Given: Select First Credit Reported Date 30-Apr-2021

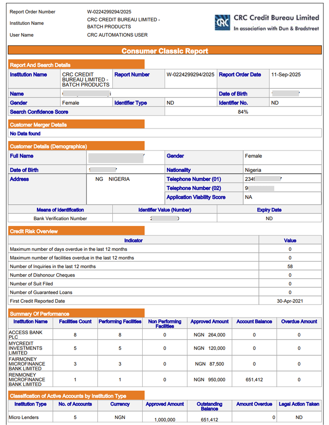Looking at the screenshot, I should pos(290,301).
